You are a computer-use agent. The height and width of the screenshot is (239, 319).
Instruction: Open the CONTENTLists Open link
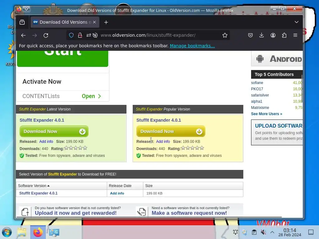(x=91, y=96)
